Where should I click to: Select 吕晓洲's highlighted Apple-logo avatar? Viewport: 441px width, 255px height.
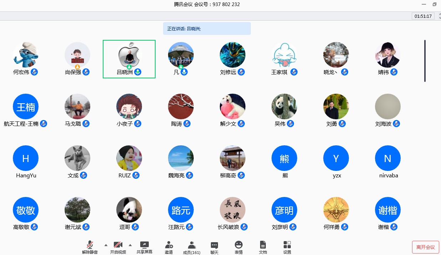(129, 55)
